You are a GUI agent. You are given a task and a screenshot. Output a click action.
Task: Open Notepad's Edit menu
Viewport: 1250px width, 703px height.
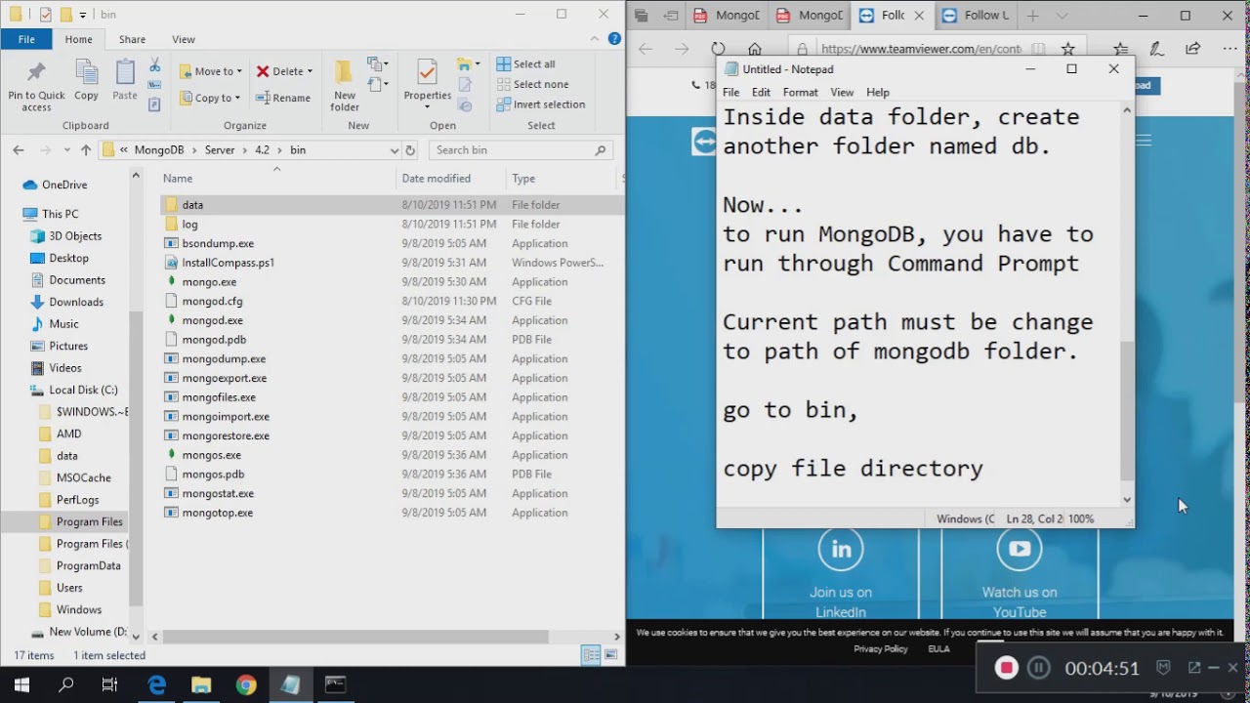click(x=761, y=92)
